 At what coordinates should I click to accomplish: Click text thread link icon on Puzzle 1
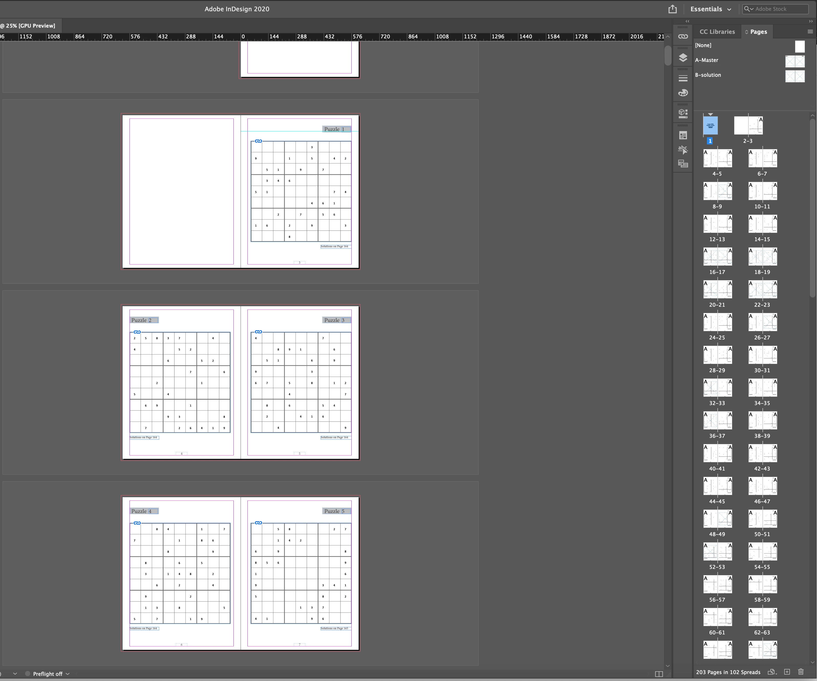pos(258,141)
